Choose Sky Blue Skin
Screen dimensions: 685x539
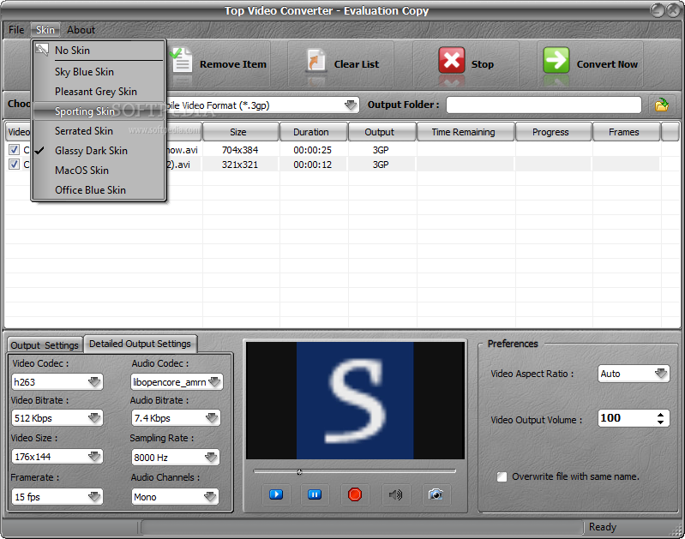99,72
